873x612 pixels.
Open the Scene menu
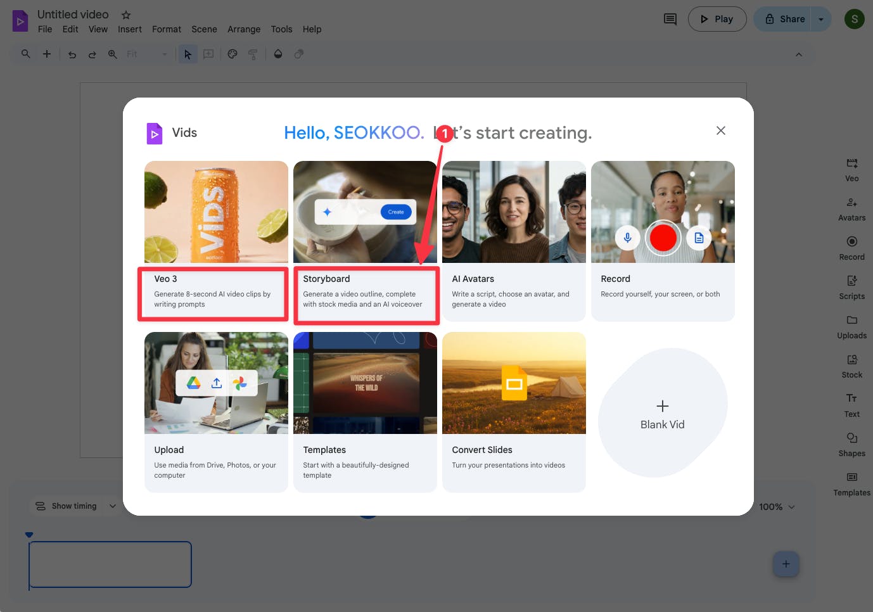204,29
